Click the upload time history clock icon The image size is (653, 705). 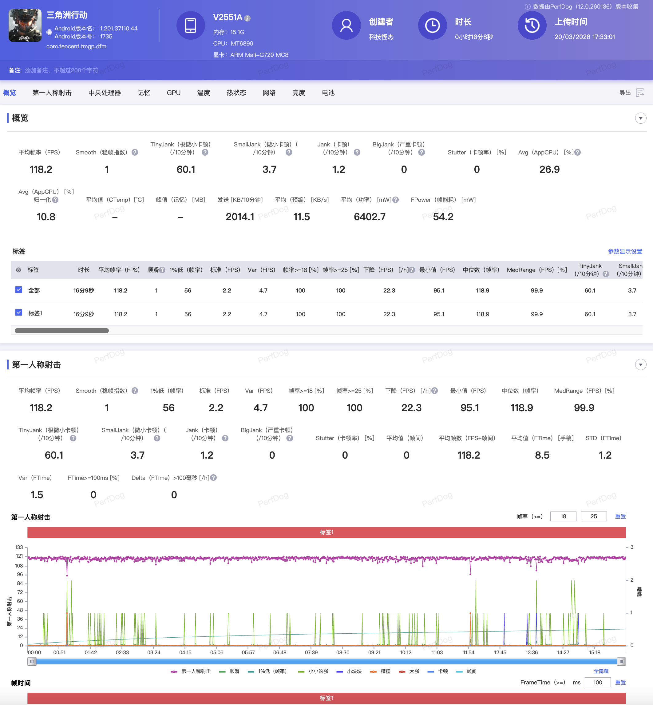click(x=532, y=26)
